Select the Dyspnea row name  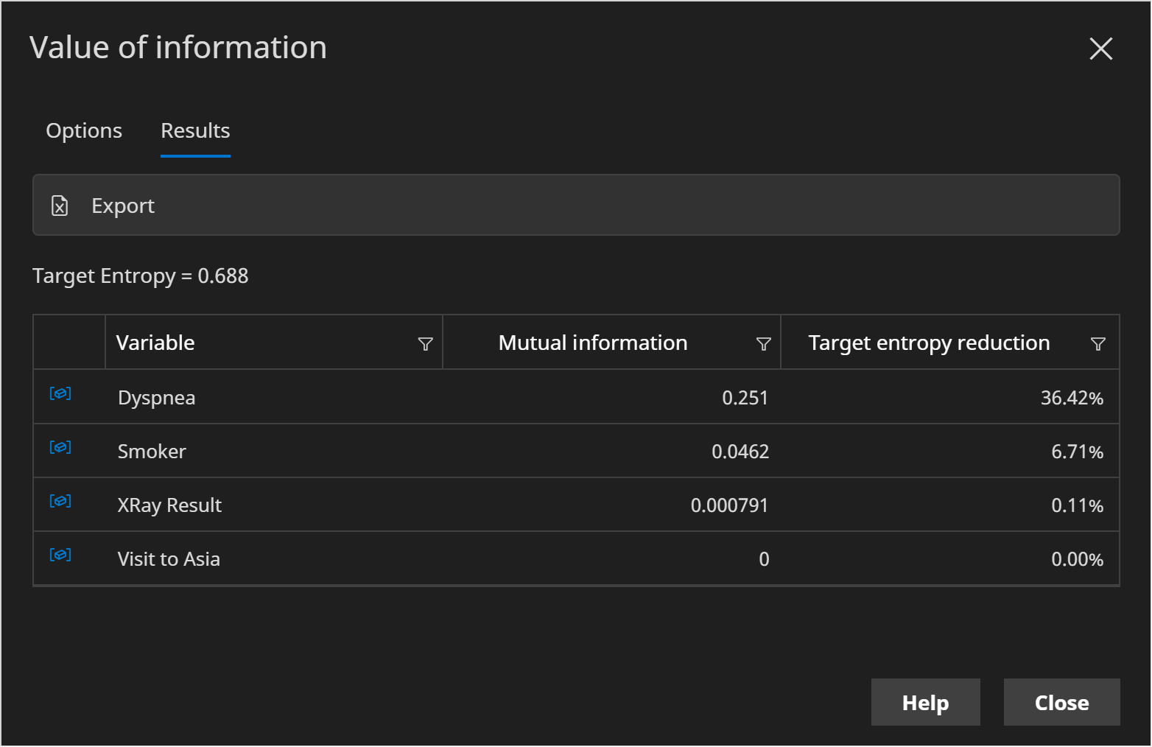click(157, 398)
